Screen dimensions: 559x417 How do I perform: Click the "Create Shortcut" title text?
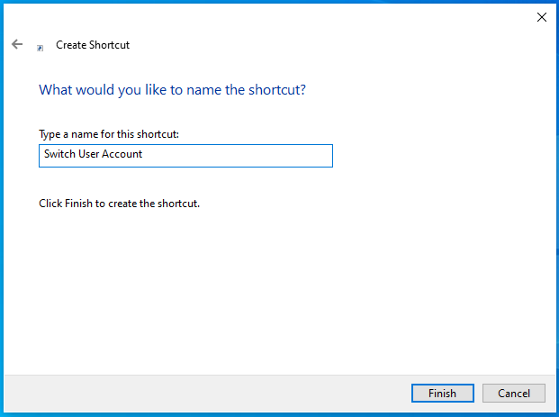point(93,45)
